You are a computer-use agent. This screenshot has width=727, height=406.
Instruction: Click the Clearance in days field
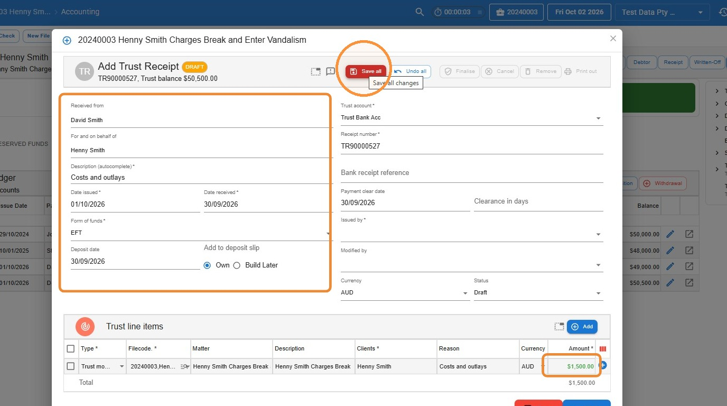click(x=538, y=201)
